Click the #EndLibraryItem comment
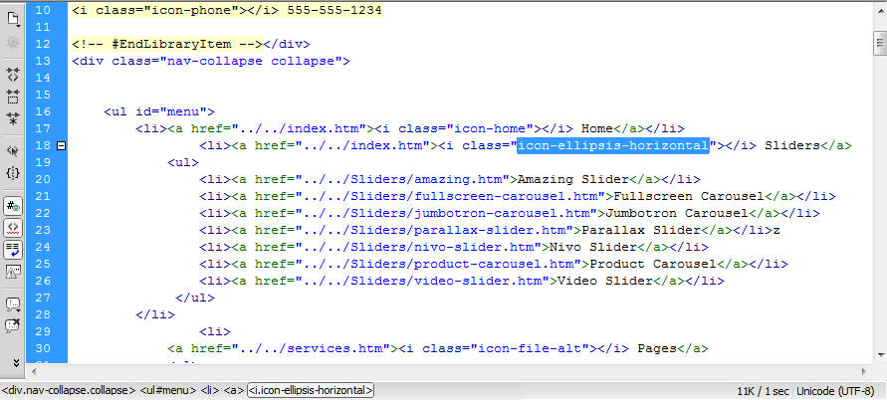 pyautogui.click(x=168, y=44)
